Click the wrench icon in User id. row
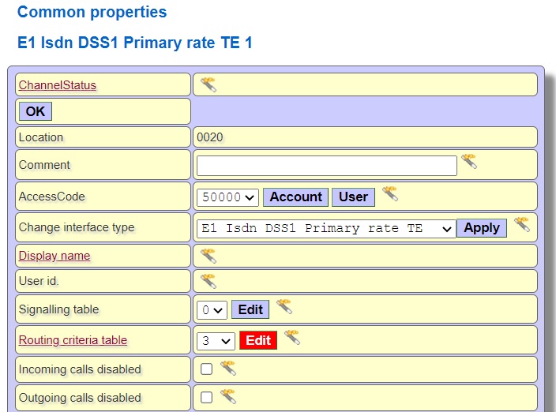The width and height of the screenshot is (556, 412). coord(208,281)
